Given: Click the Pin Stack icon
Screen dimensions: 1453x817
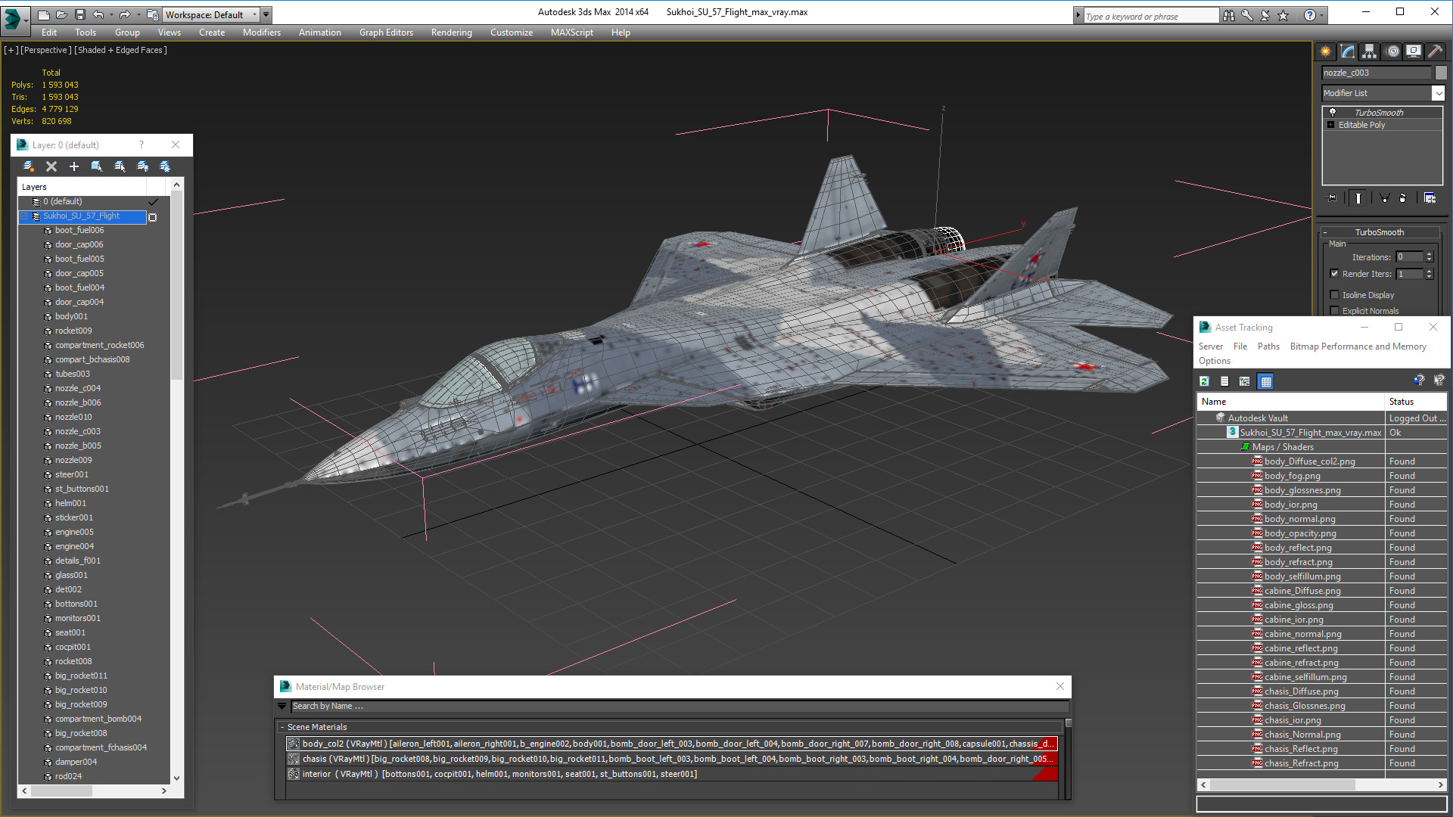Looking at the screenshot, I should (x=1332, y=198).
